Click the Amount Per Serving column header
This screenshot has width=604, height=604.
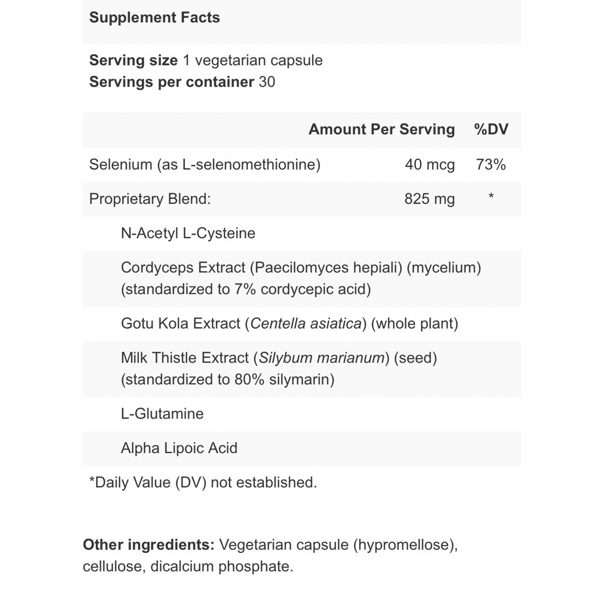point(381,129)
